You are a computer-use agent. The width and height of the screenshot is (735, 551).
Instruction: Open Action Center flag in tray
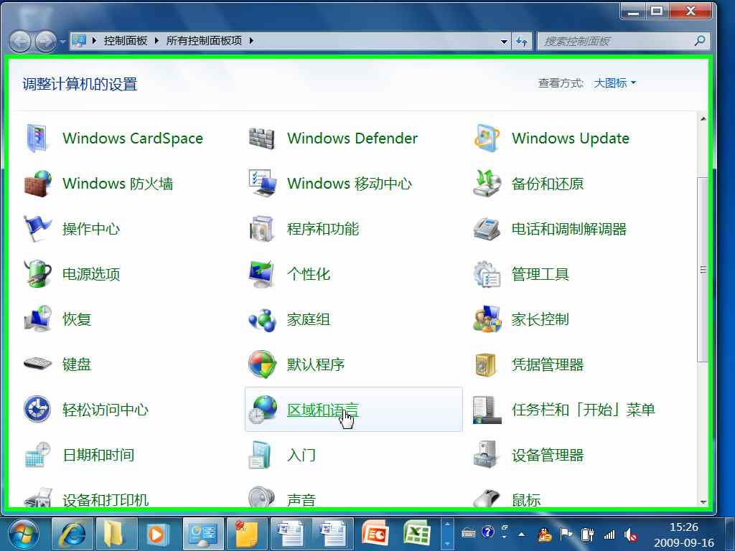pyautogui.click(x=566, y=534)
